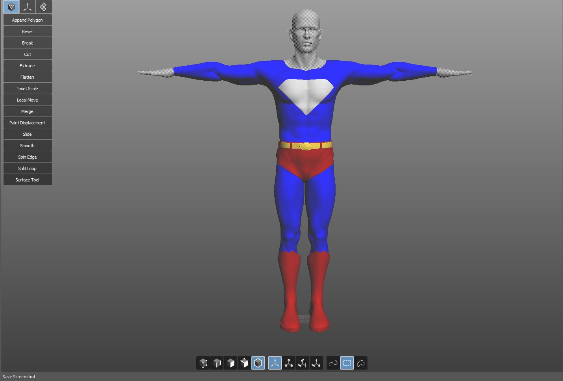Choose the Break tool
The height and width of the screenshot is (381, 563).
28,43
